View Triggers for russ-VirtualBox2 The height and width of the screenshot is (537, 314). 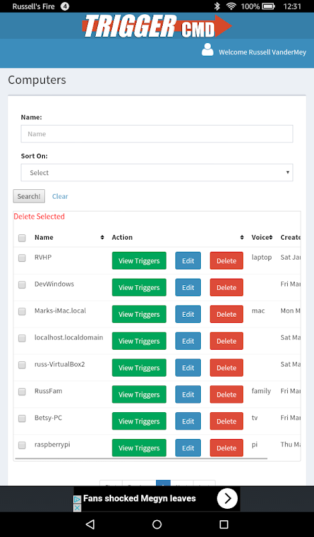(139, 367)
